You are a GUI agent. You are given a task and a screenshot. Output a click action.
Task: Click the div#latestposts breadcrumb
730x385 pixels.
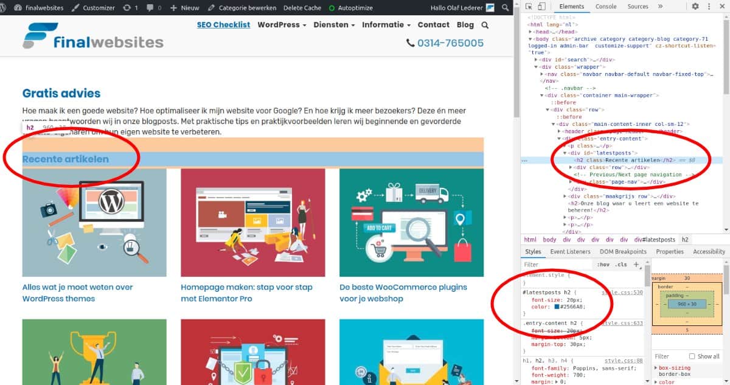[655, 240]
